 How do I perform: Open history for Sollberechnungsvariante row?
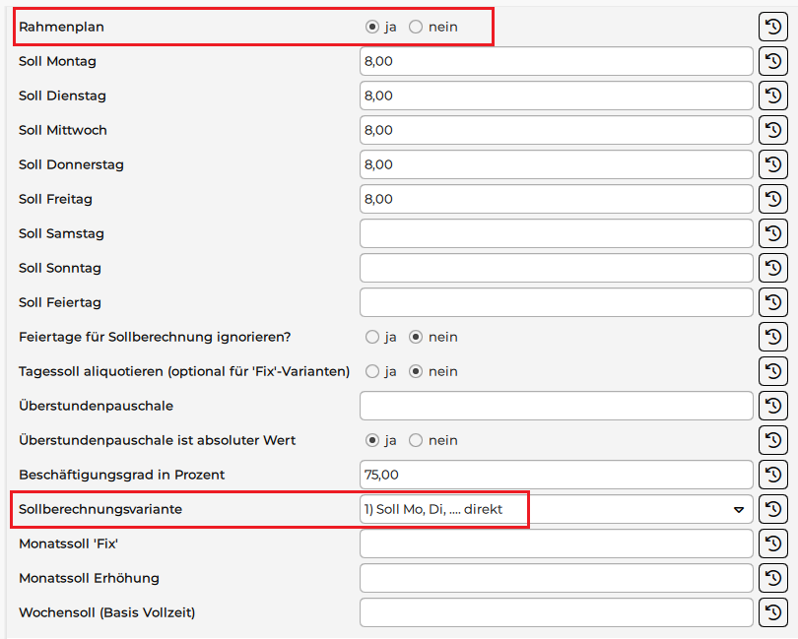tap(773, 509)
